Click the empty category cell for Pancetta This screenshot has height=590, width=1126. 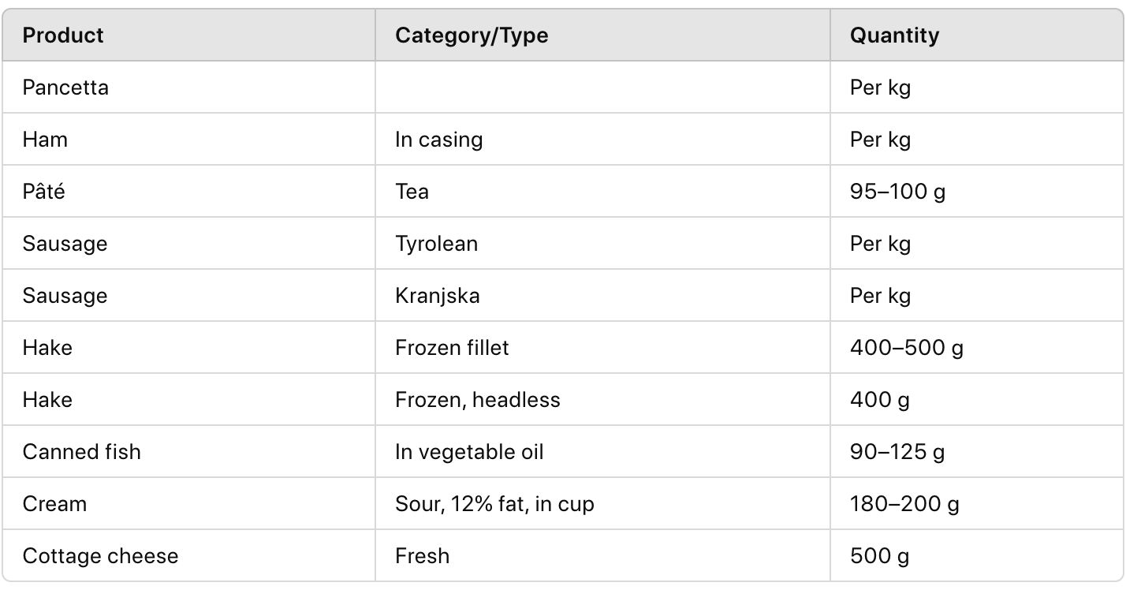tap(602, 88)
